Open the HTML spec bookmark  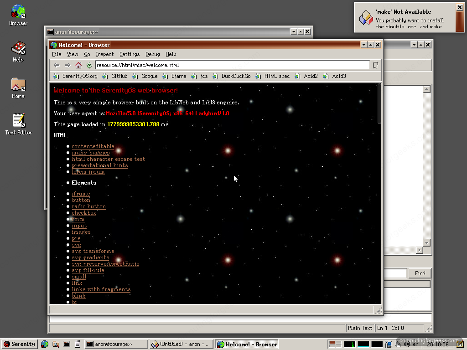click(273, 76)
